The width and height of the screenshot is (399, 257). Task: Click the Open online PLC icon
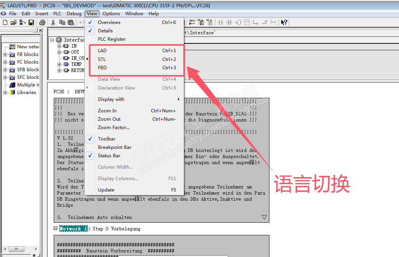22,22
